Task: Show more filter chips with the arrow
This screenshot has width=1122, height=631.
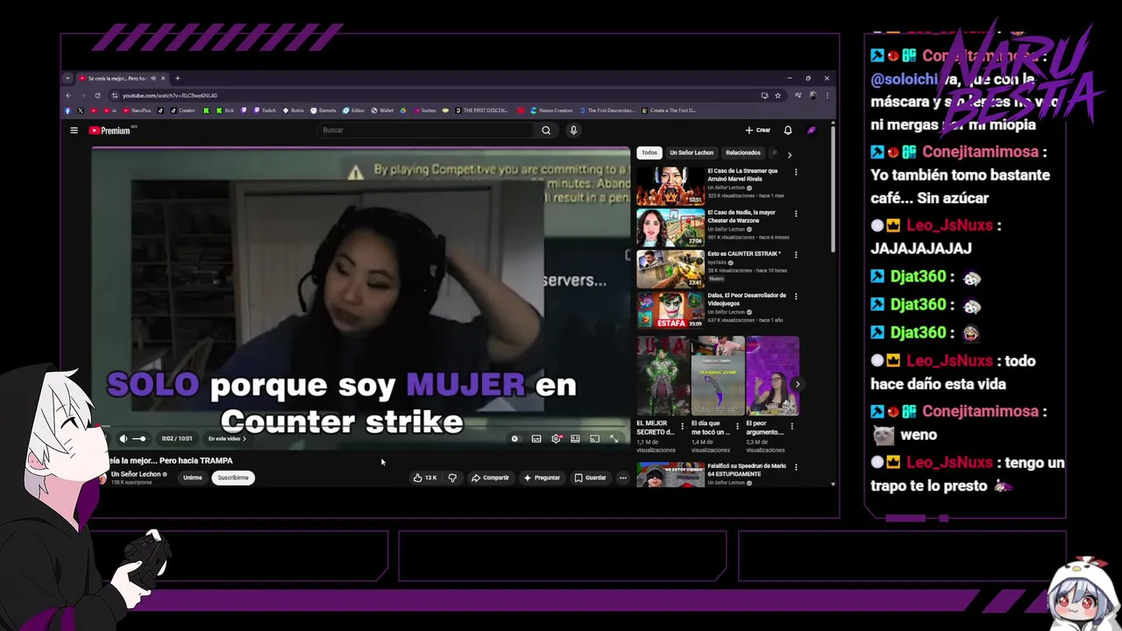Action: pos(789,154)
